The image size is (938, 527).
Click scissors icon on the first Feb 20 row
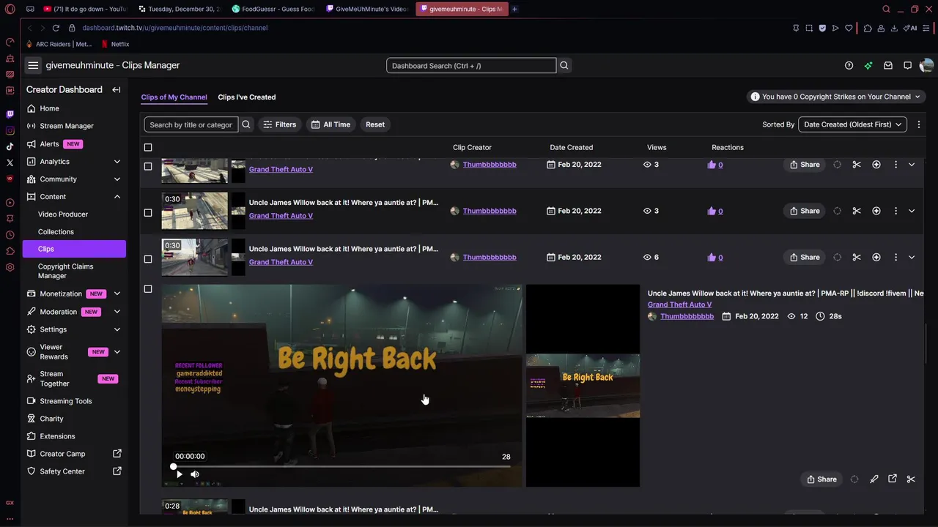coord(857,165)
